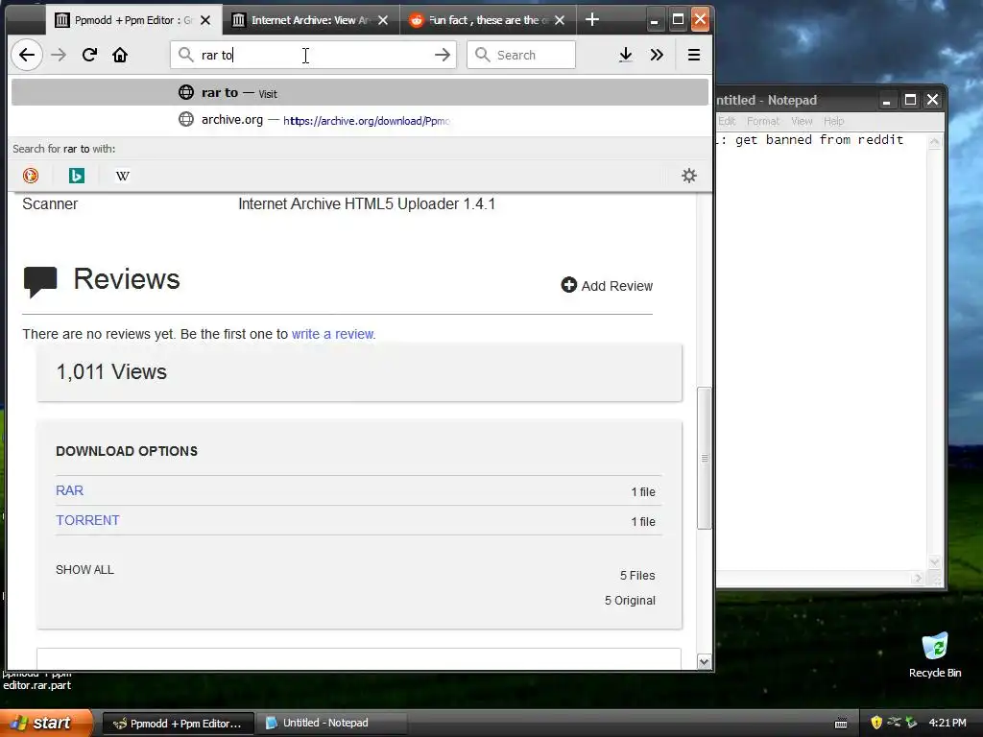Open the Firefox hamburger menu
The width and height of the screenshot is (983, 737).
point(694,55)
